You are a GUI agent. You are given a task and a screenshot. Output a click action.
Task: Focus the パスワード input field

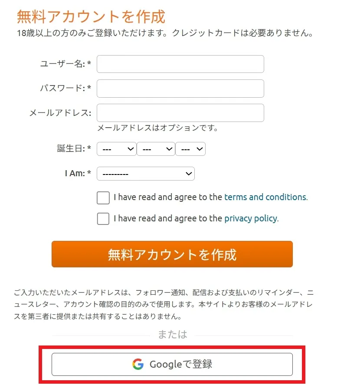180,89
